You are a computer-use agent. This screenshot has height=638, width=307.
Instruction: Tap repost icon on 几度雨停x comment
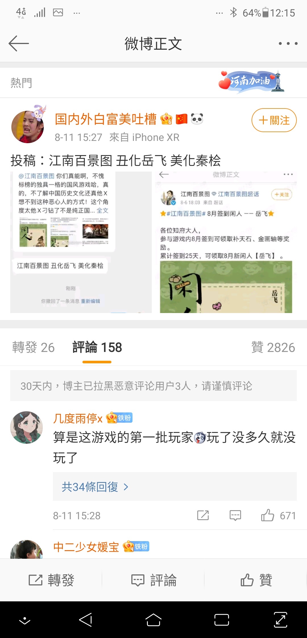(x=203, y=515)
